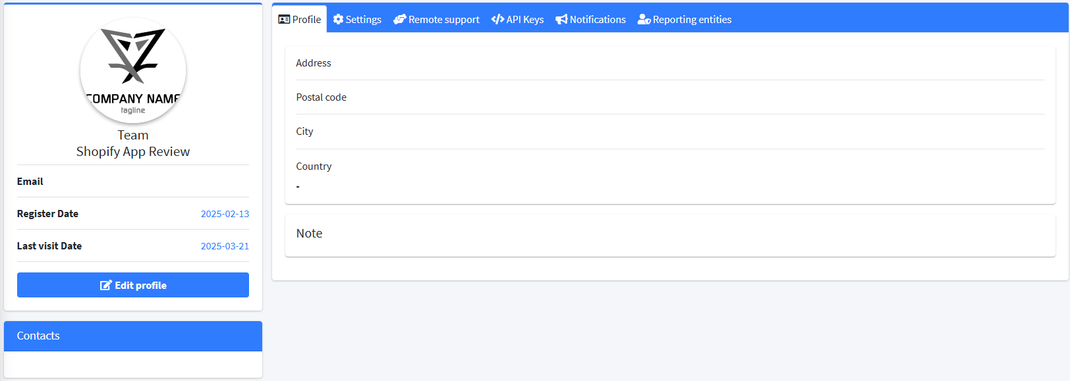The image size is (1070, 381).
Task: Click the Reporting entities user icon
Action: pyautogui.click(x=644, y=20)
